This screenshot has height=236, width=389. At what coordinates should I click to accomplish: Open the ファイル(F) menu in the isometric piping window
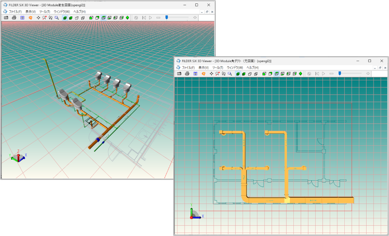[x=15, y=11]
